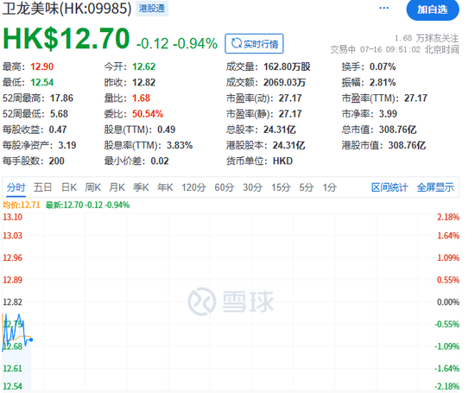Open the three-dot more options menu
The width and height of the screenshot is (475, 393).
[383, 8]
